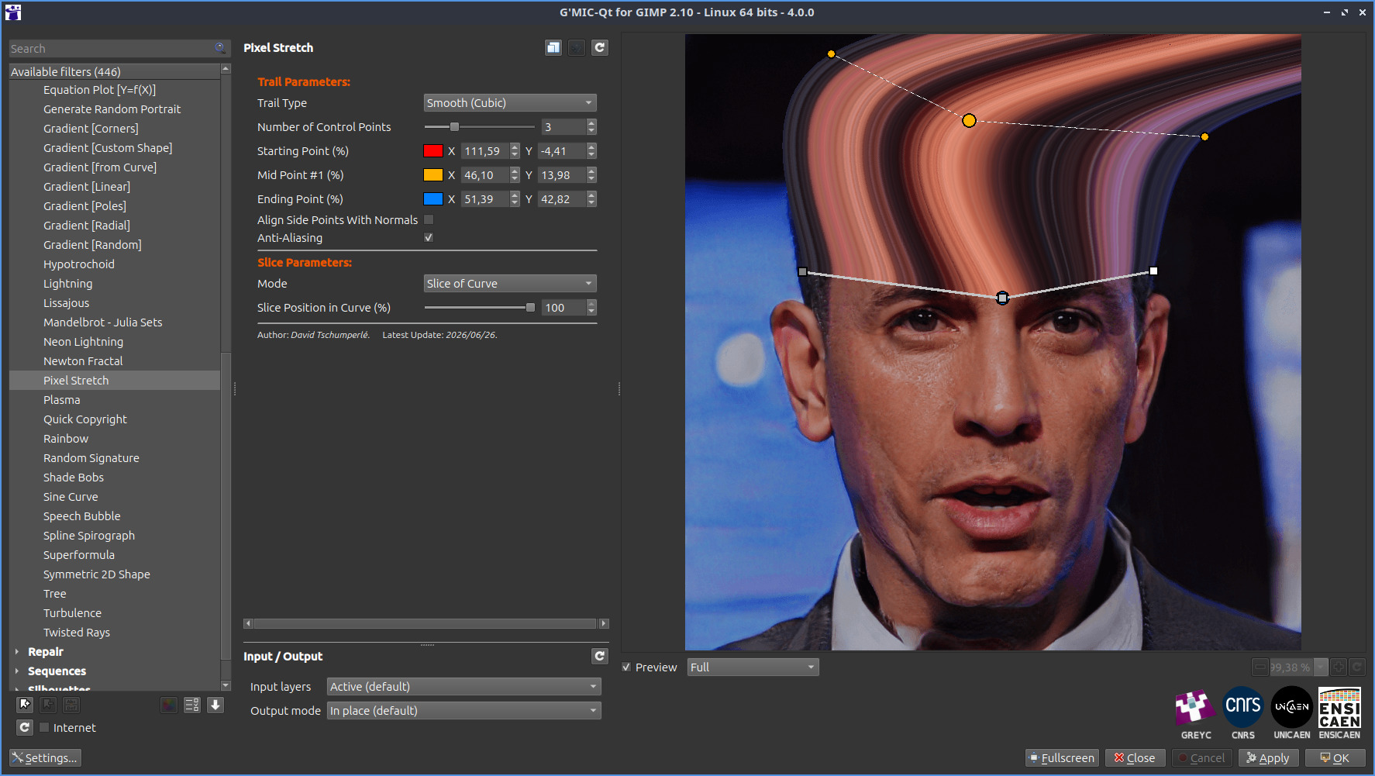Enable Align Side Points With Normals
The height and width of the screenshot is (776, 1375).
point(429,220)
